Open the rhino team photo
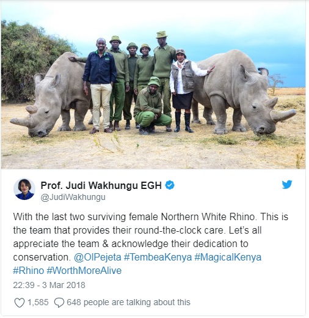The image size is (309, 318). (x=153, y=85)
